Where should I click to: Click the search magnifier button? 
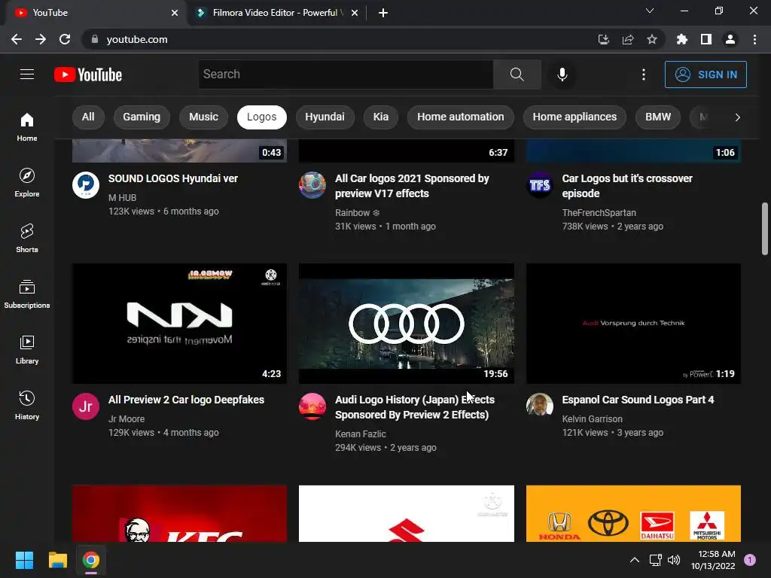pos(517,75)
